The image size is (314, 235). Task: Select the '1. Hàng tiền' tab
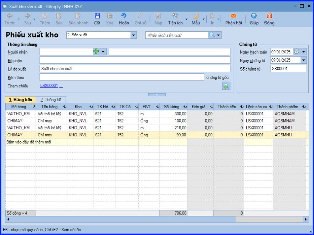(x=21, y=100)
